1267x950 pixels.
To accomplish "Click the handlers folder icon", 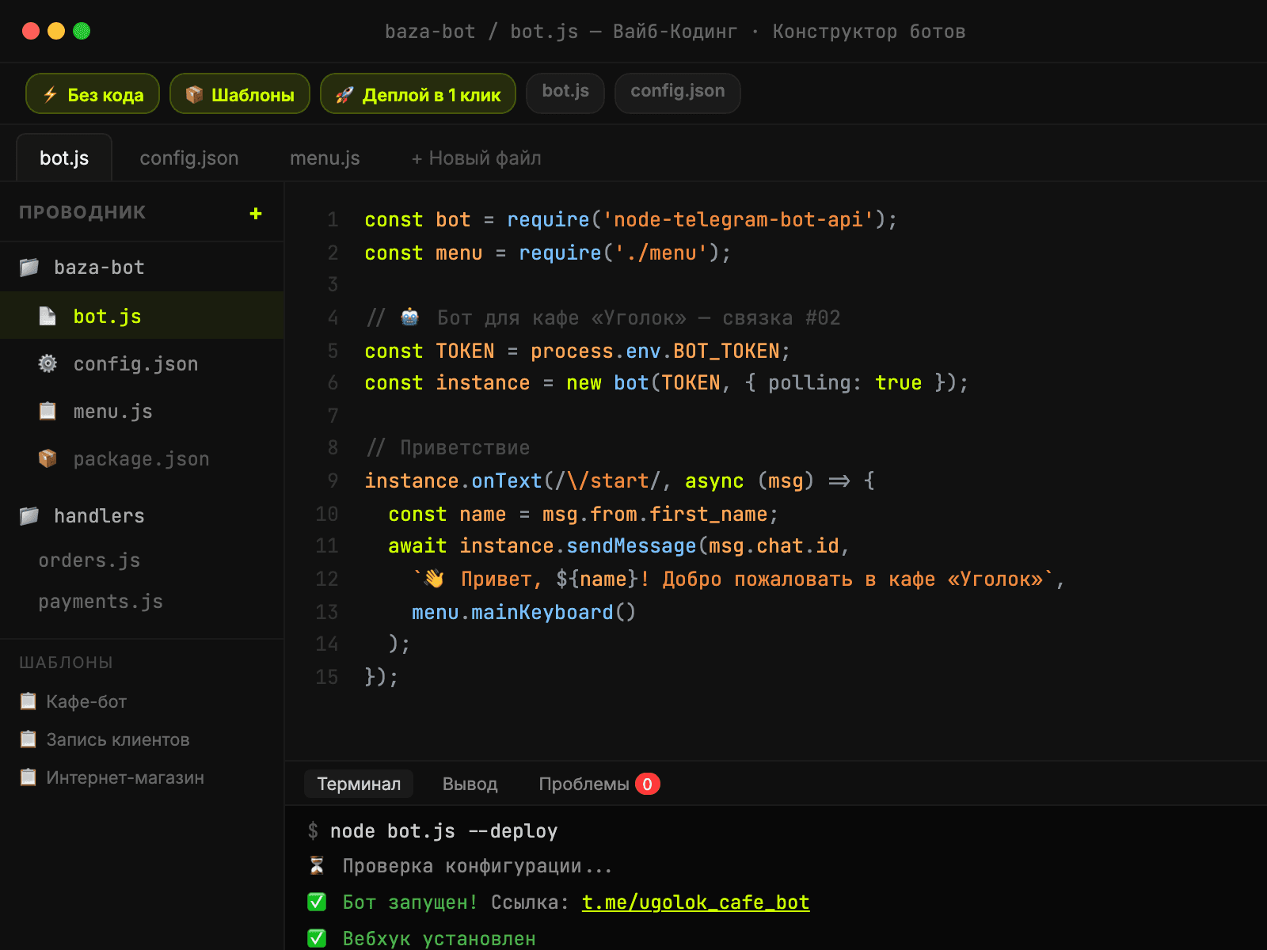I will [29, 516].
